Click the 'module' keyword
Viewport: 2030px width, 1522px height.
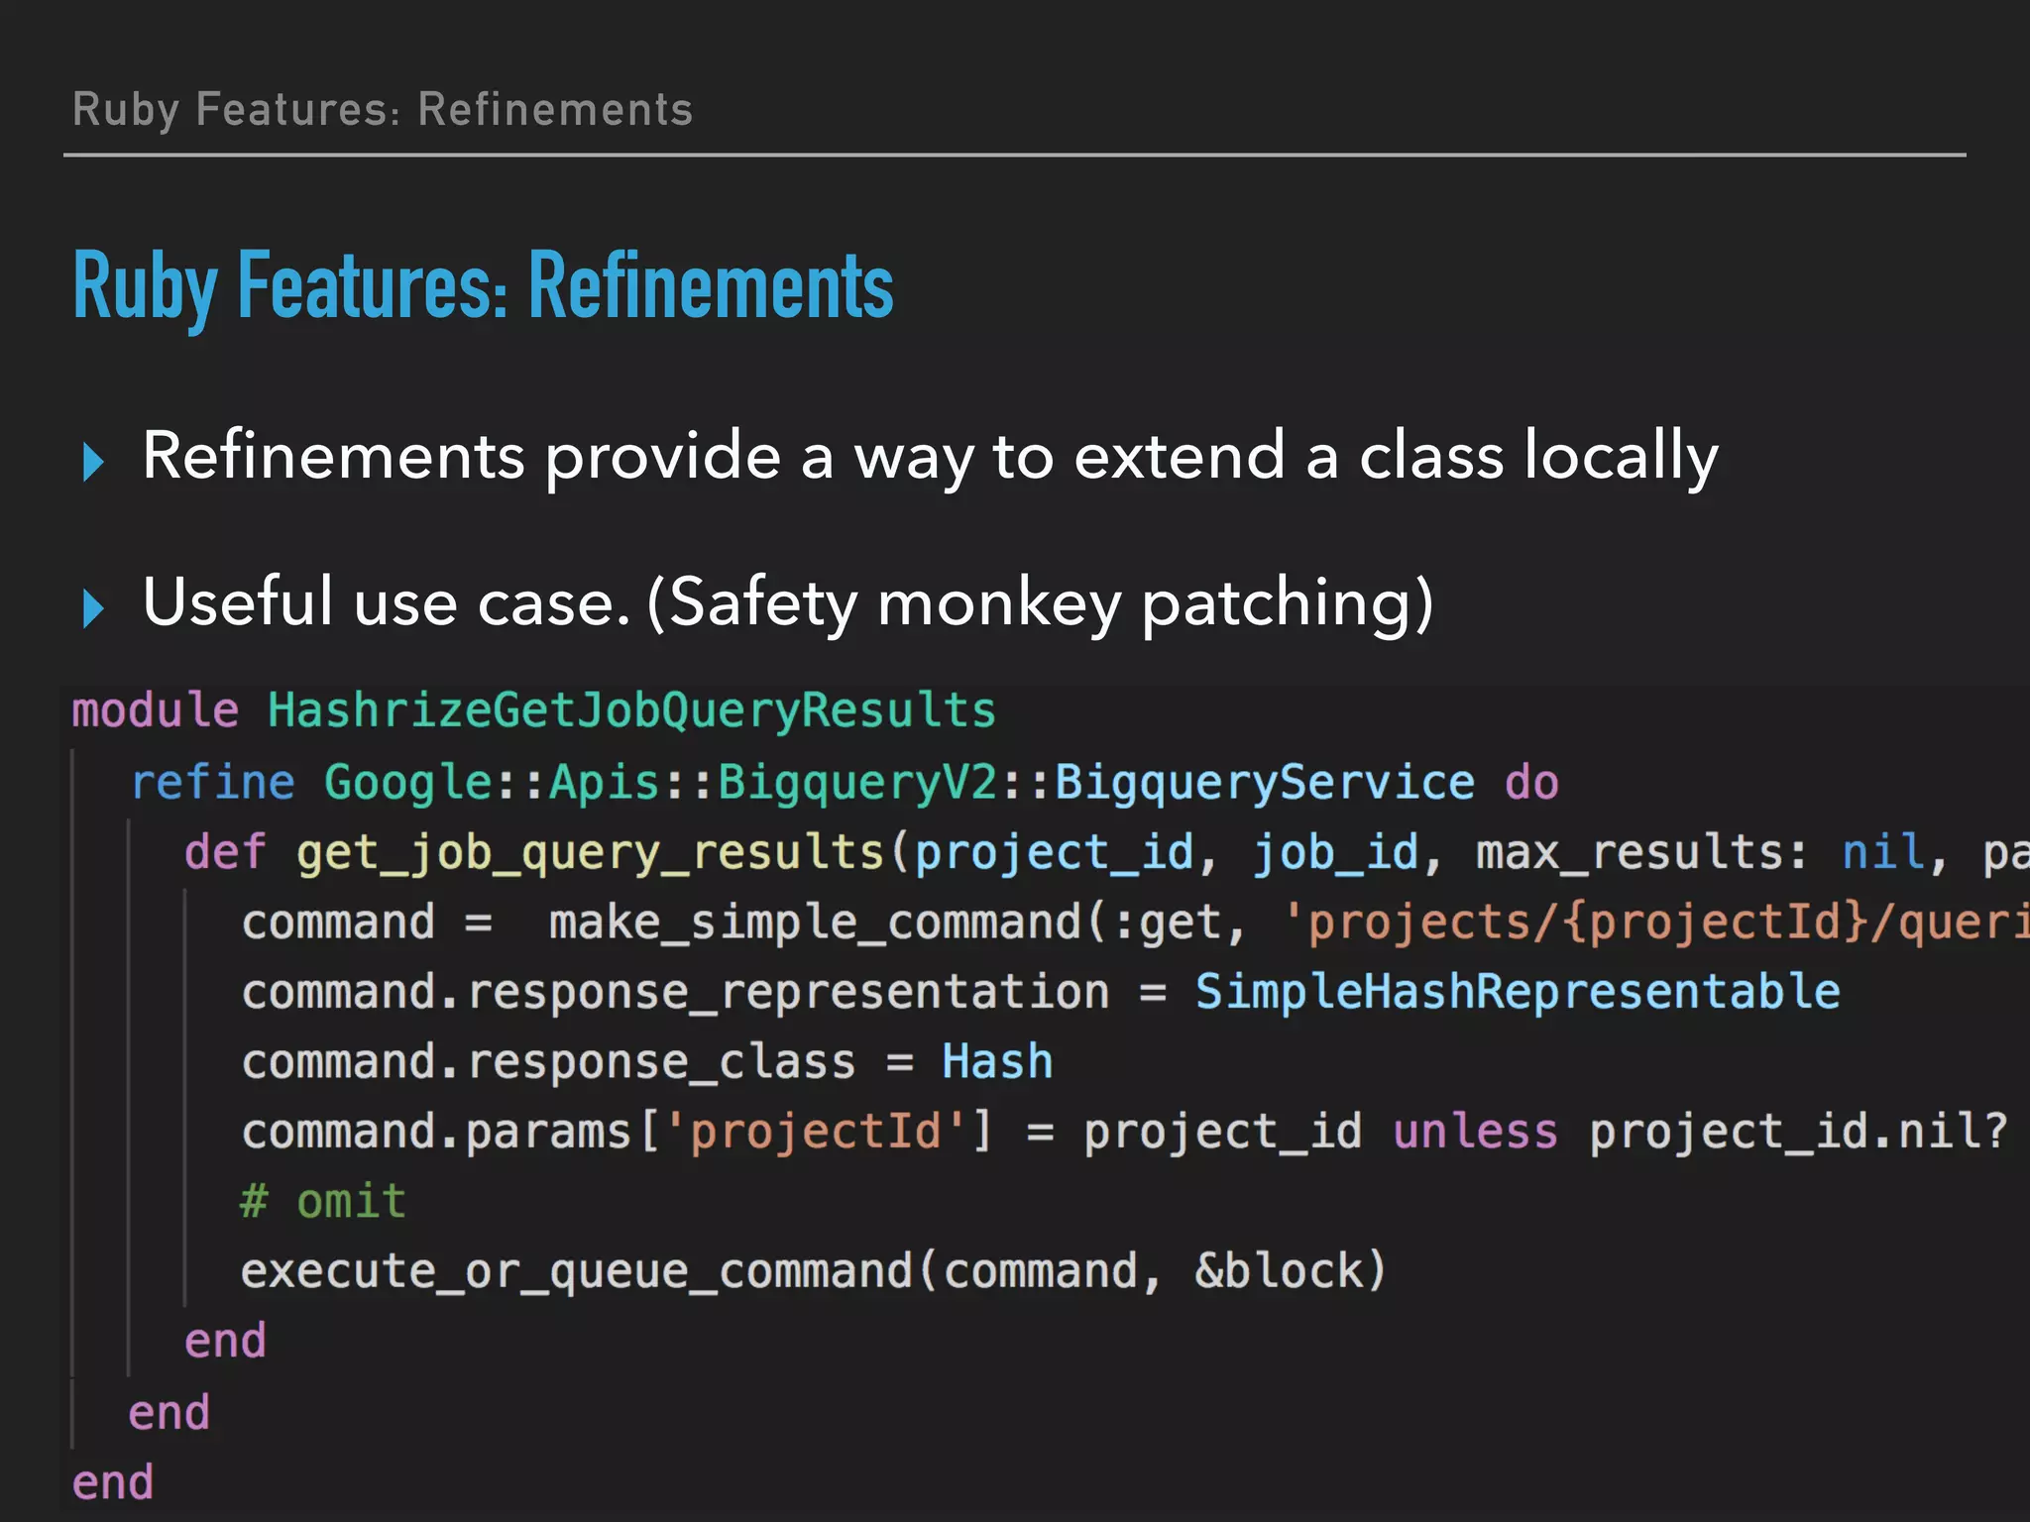(x=156, y=710)
